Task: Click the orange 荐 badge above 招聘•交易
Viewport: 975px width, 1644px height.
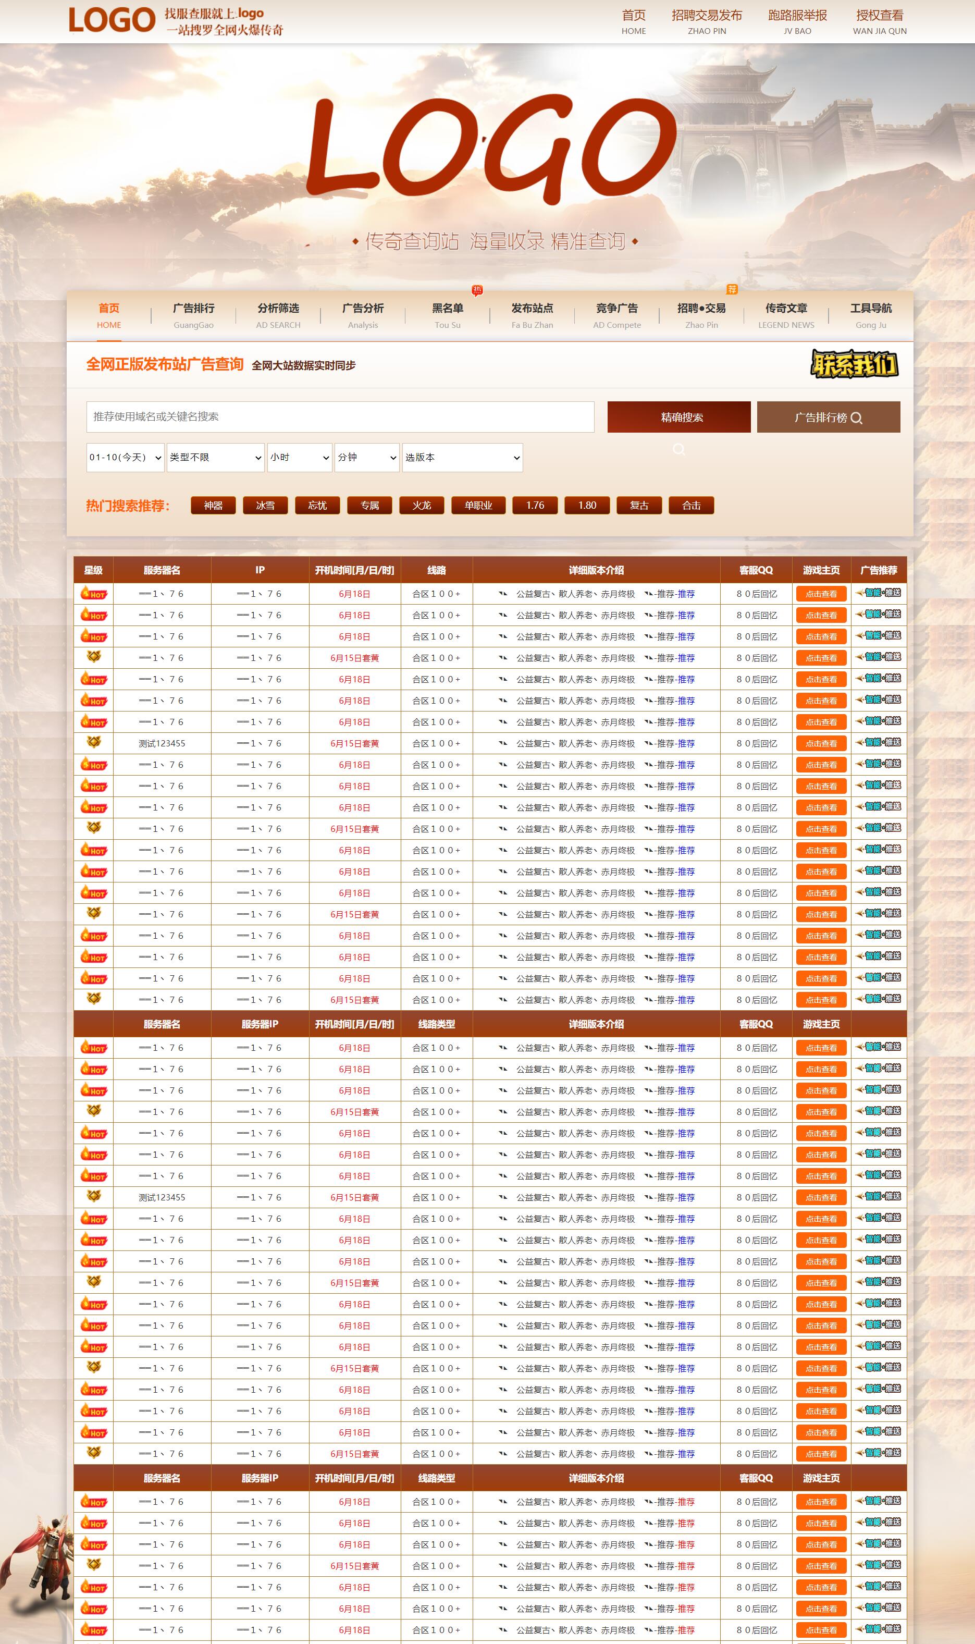Action: 731,289
